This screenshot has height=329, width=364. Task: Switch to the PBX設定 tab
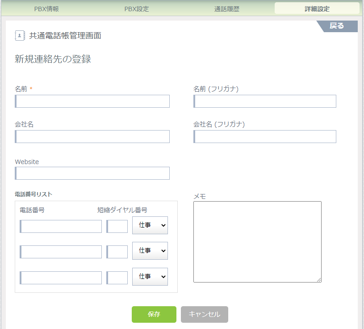click(x=136, y=9)
